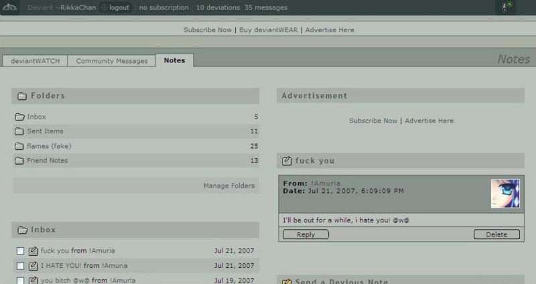
Task: Open the Manage Folders link
Action: tap(229, 186)
